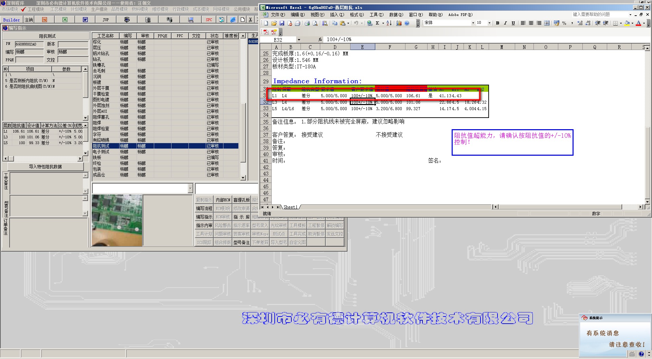Click the 导入特性阻抗数据 button

tap(46, 167)
